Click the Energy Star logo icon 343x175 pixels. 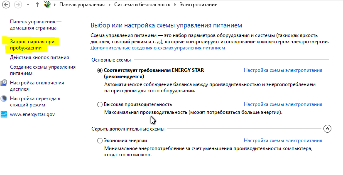pos(4,114)
